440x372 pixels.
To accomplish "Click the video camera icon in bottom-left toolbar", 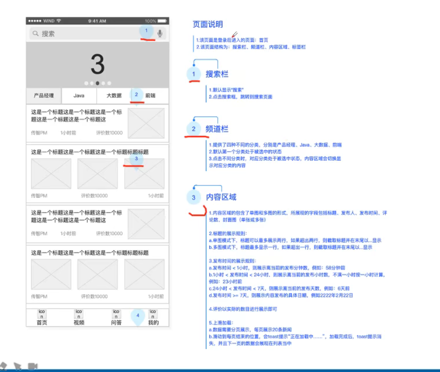I will point(33,365).
